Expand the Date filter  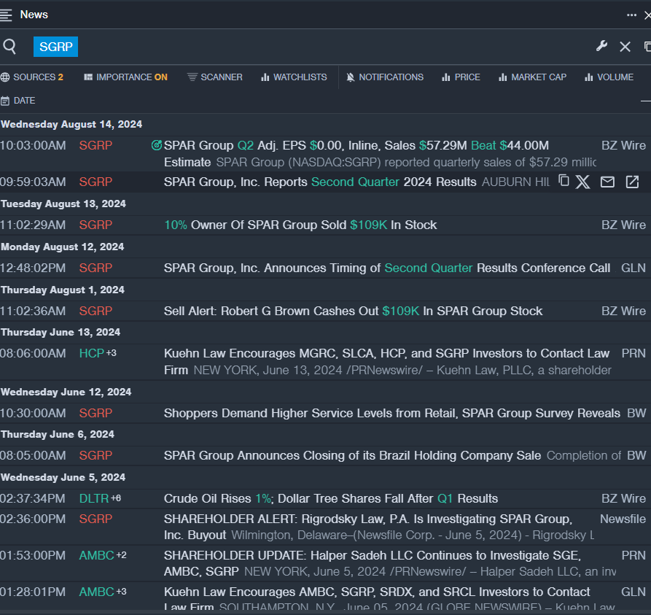[x=18, y=101]
